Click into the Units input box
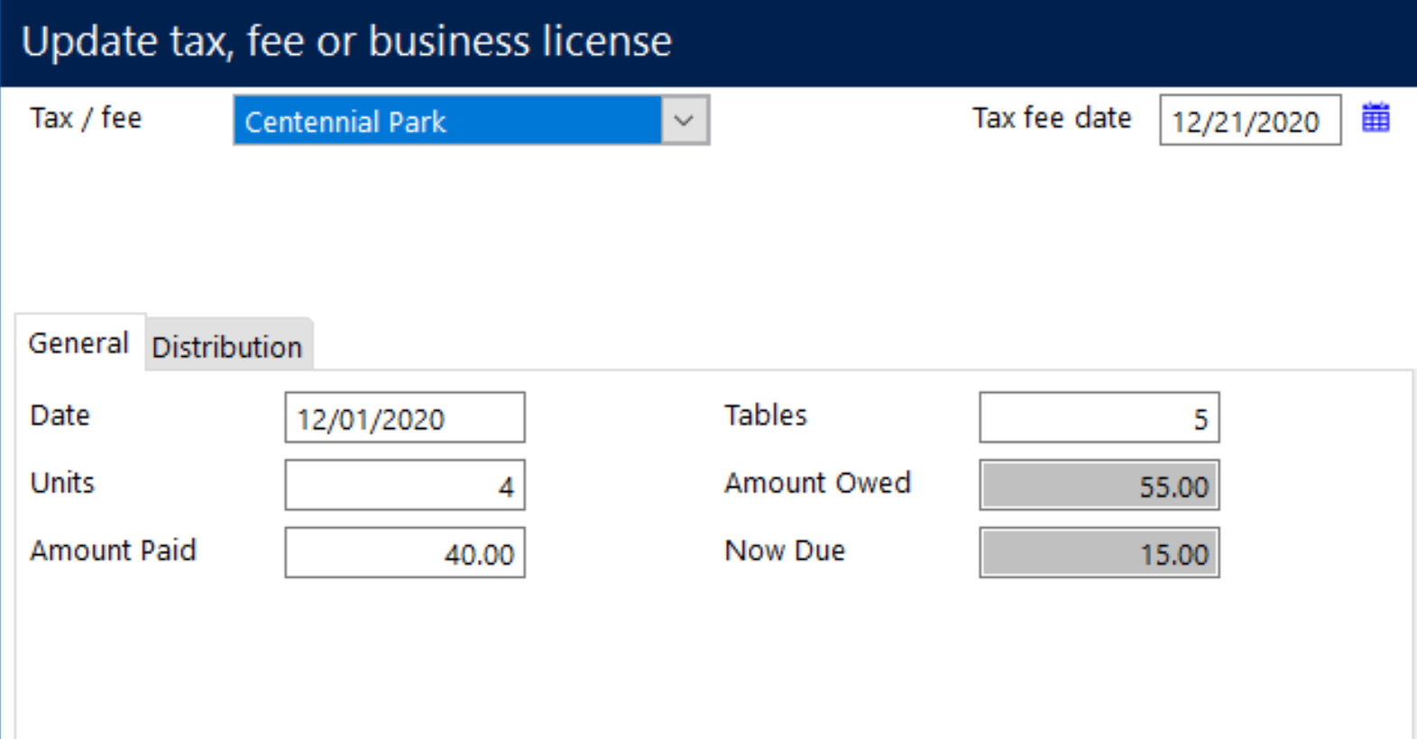This screenshot has width=1417, height=739. point(404,486)
